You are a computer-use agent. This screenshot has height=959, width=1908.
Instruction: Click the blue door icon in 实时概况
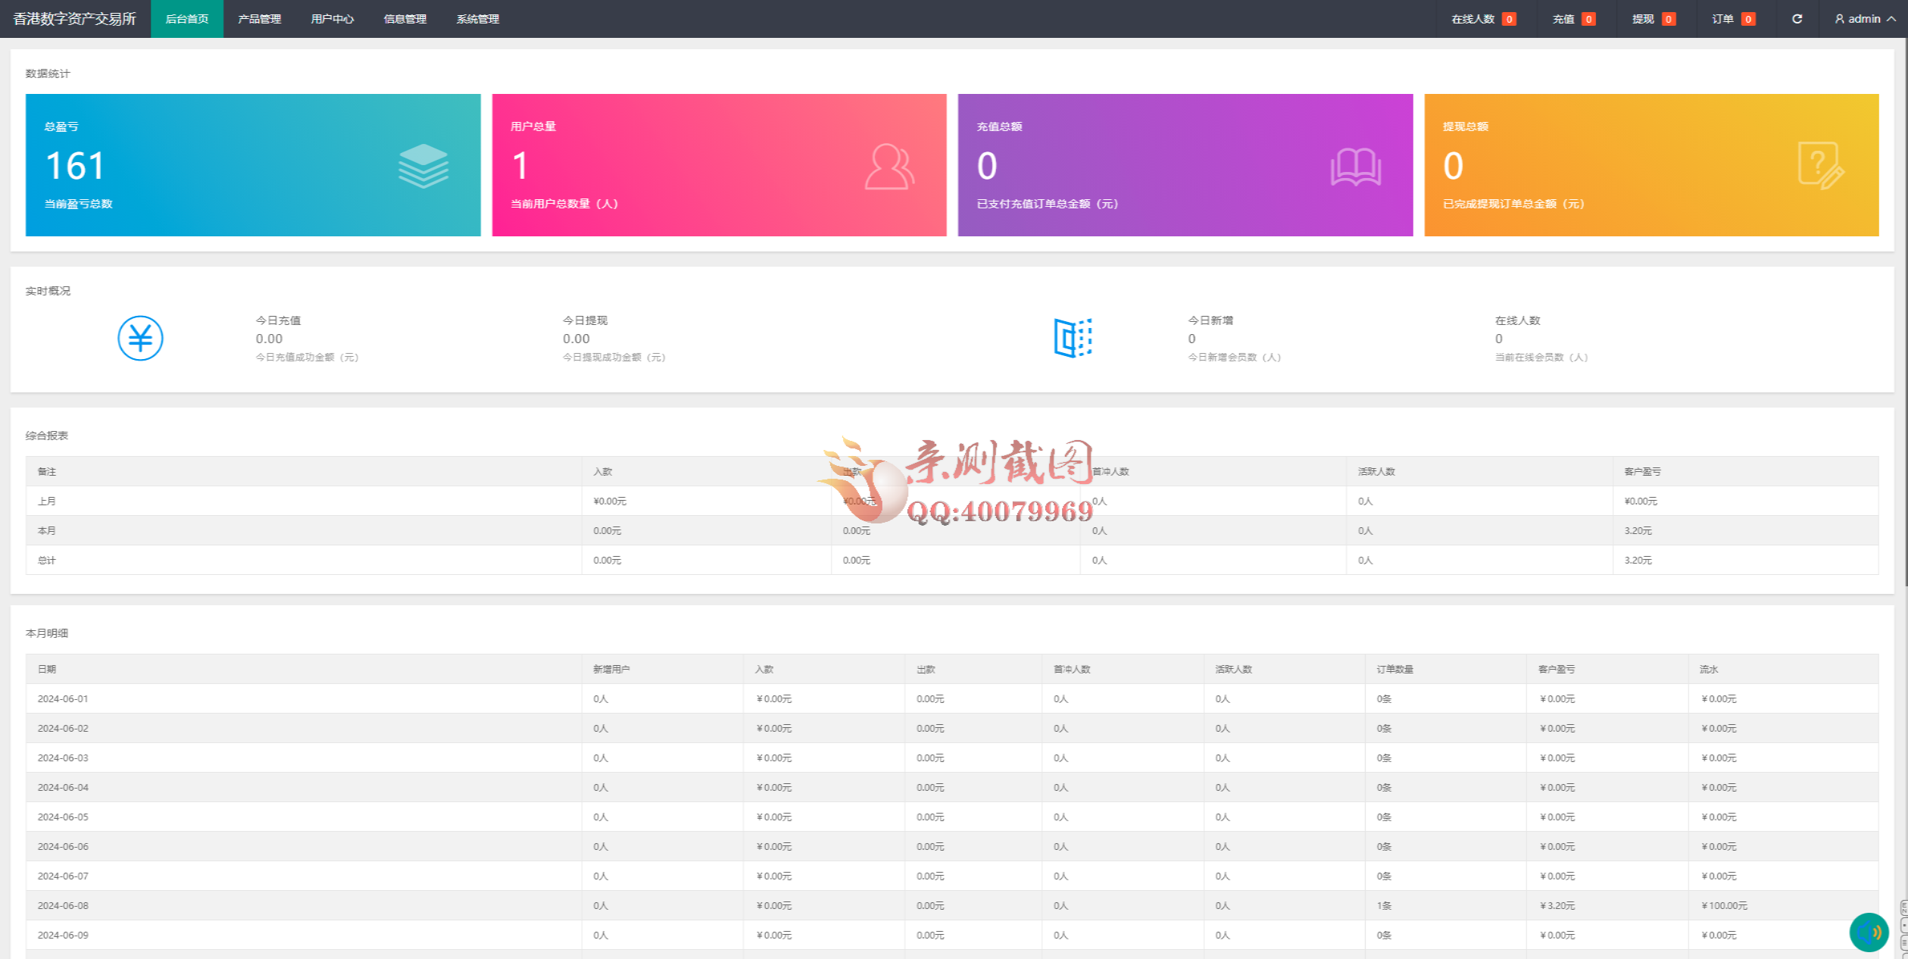[x=1073, y=338]
